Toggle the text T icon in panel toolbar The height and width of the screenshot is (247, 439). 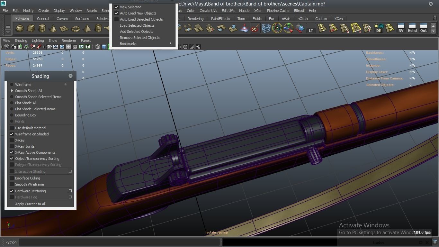[87, 47]
